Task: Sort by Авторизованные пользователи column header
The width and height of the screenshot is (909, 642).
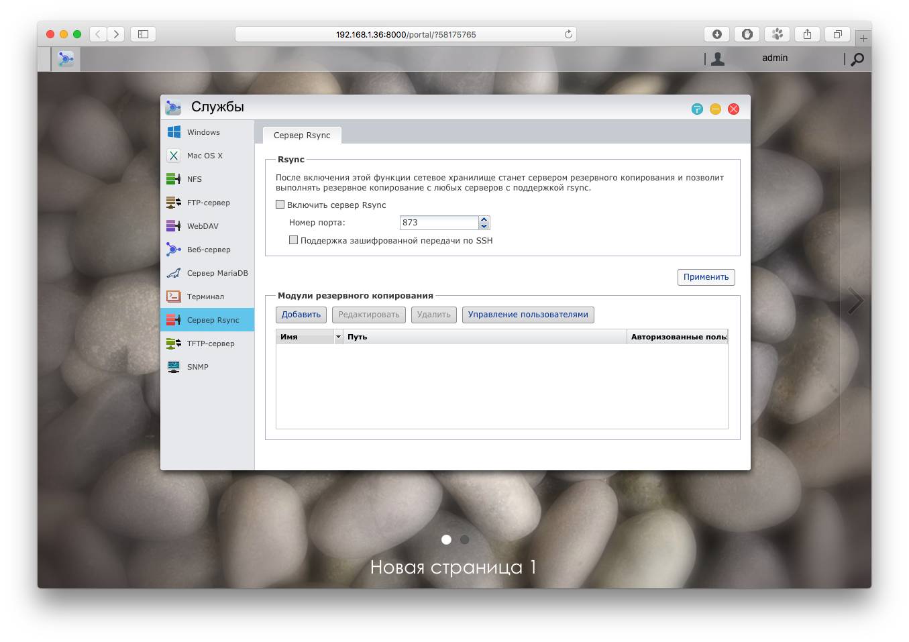Action: pos(678,337)
